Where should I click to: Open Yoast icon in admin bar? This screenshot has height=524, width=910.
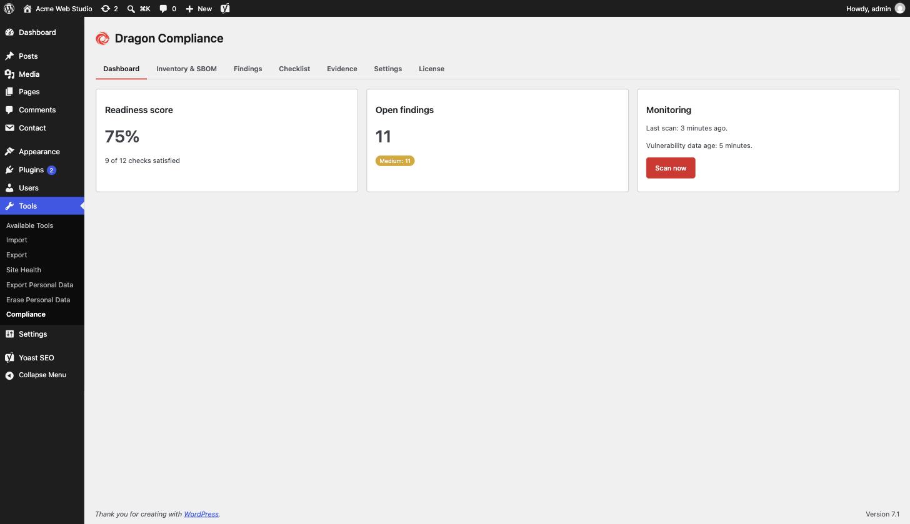click(x=225, y=9)
